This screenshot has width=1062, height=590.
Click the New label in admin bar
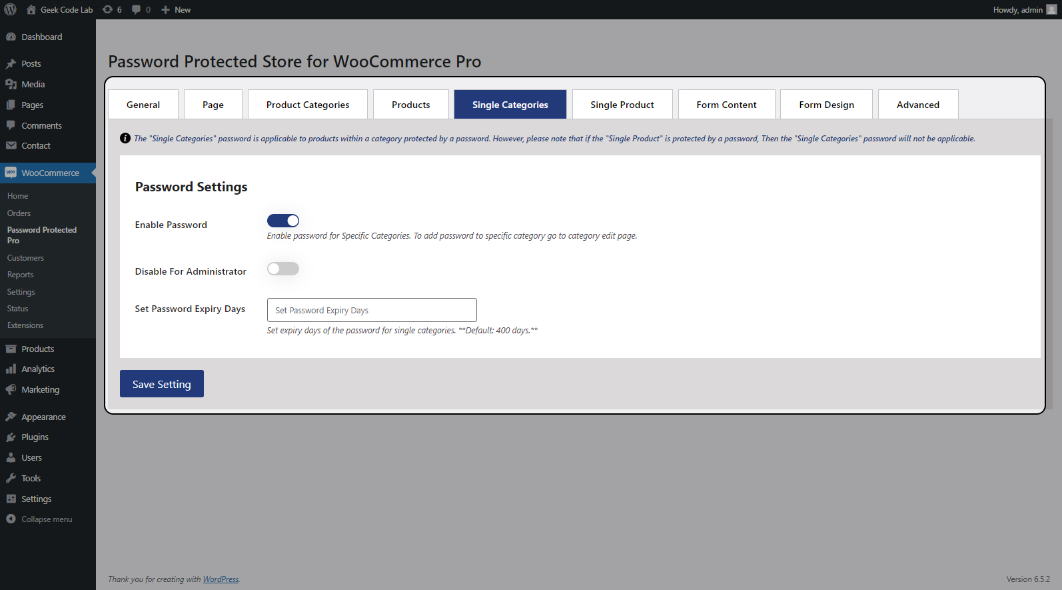click(183, 9)
